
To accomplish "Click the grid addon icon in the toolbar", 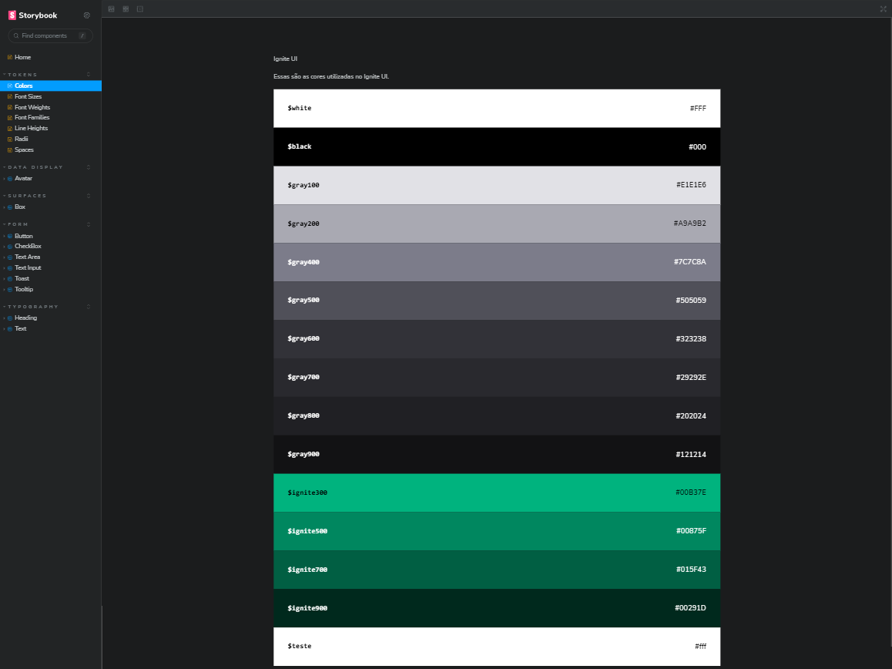I will click(125, 8).
